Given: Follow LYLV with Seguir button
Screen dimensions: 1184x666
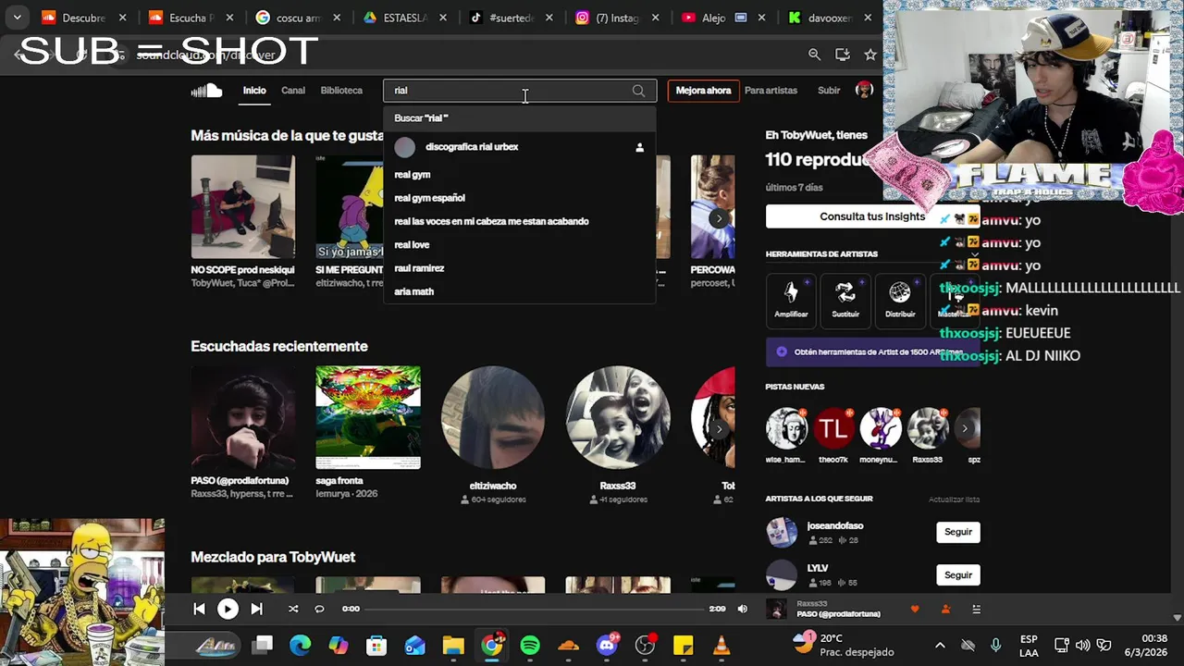Looking at the screenshot, I should [958, 575].
